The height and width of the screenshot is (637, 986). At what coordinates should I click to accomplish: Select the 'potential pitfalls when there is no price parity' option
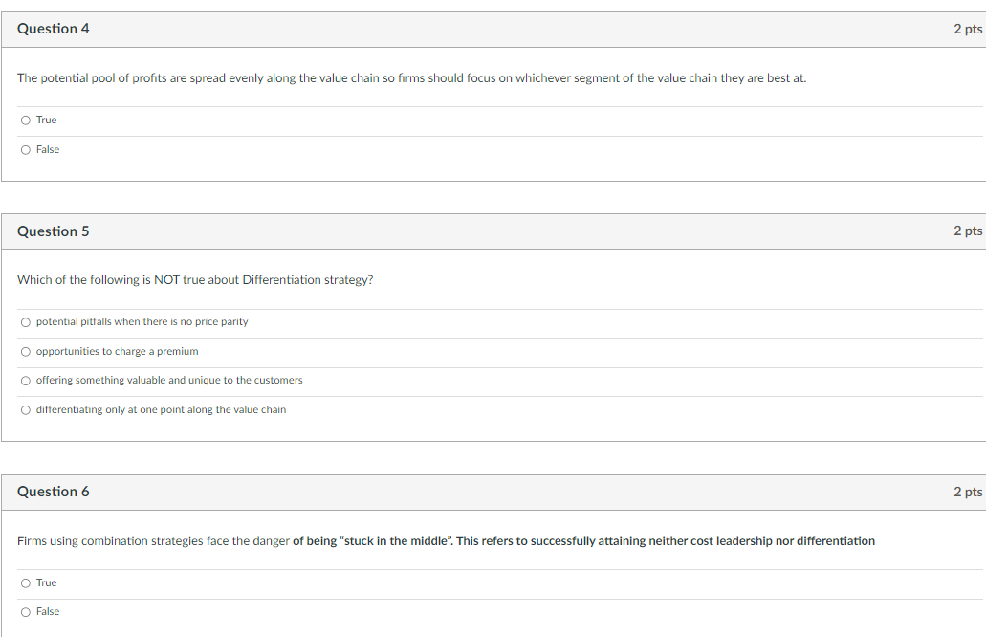(25, 322)
